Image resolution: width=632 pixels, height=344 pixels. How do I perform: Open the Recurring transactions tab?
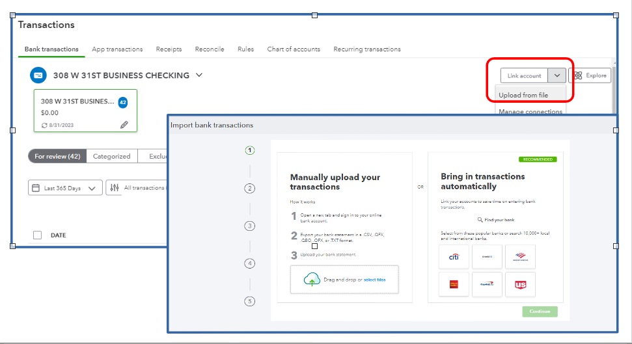tap(367, 49)
